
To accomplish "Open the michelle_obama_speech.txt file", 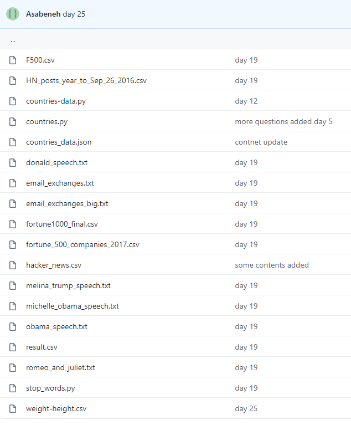I will click(73, 306).
